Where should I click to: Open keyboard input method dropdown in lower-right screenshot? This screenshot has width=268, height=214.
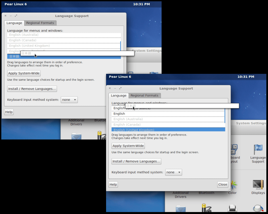pos(173,172)
